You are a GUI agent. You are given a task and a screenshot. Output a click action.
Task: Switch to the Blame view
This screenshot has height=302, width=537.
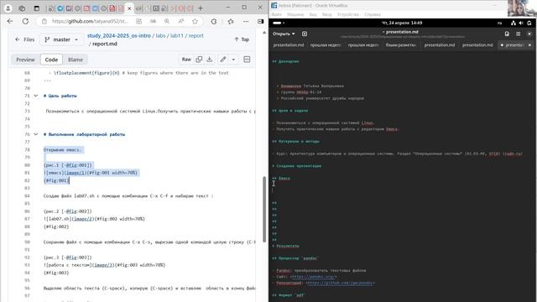[76, 60]
